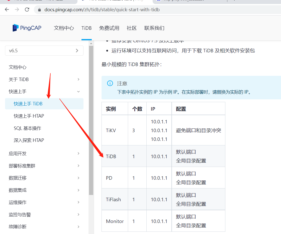
Task: Open 深入探索 HTAP sidebar page
Action: [29, 140]
